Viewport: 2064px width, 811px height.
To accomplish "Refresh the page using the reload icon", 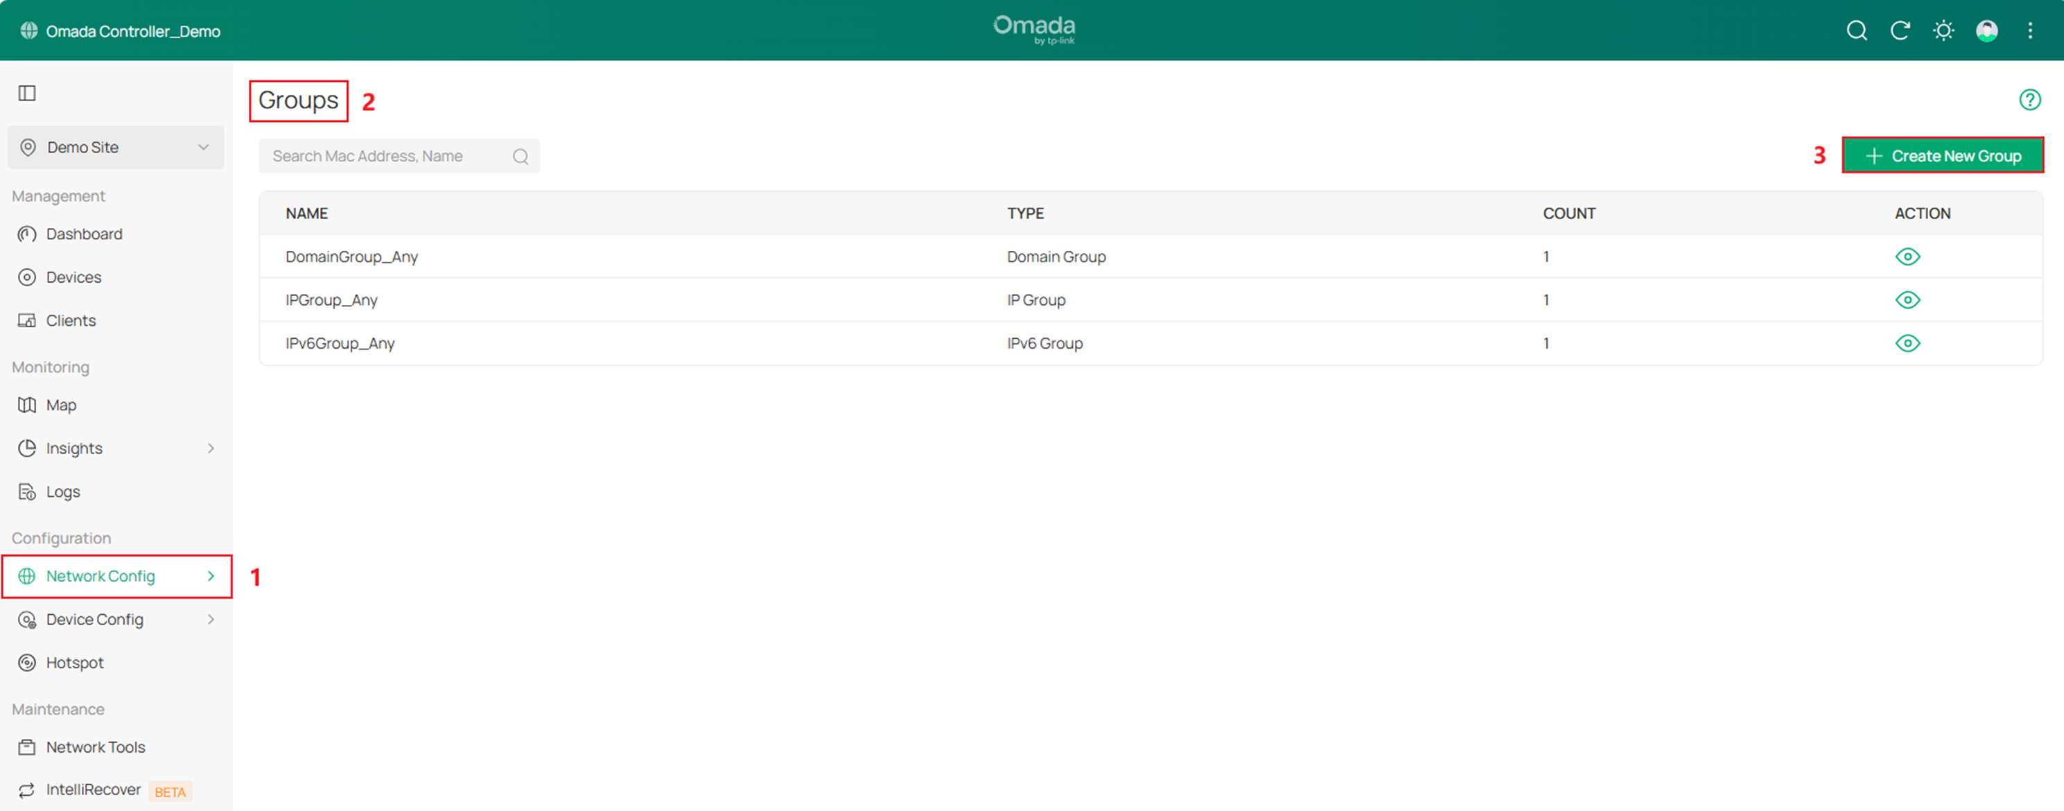I will pos(1900,30).
